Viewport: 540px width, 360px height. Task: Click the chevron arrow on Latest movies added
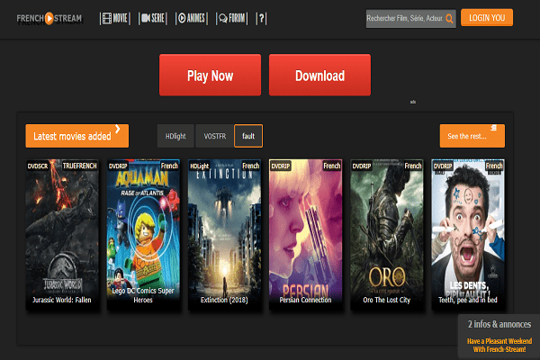(x=118, y=129)
